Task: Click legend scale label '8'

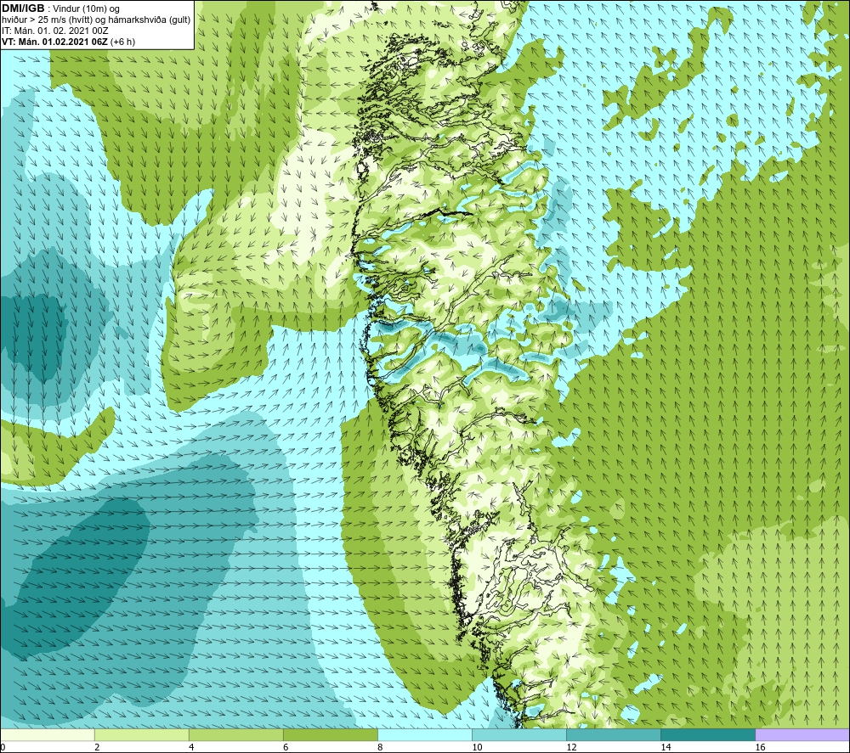Action: [x=381, y=747]
